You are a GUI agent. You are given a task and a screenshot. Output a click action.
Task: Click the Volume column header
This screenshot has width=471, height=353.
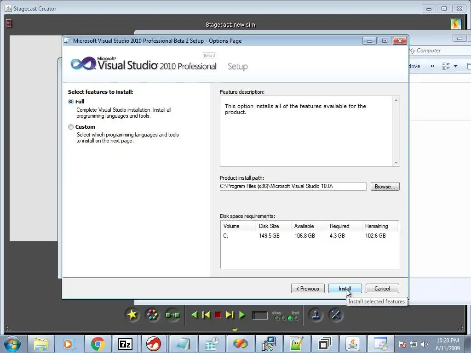(238, 226)
